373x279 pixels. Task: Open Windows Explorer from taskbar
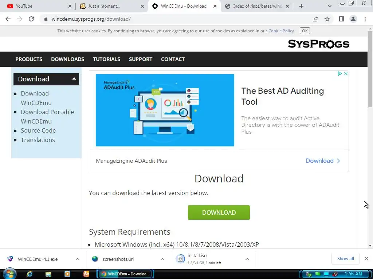(48, 274)
